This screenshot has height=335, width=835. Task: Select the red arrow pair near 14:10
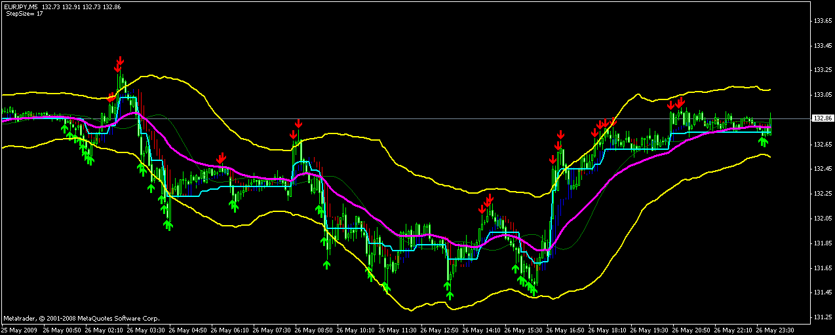coord(486,202)
